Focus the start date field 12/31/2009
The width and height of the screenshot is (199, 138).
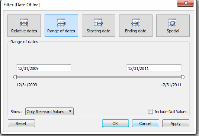44,68
